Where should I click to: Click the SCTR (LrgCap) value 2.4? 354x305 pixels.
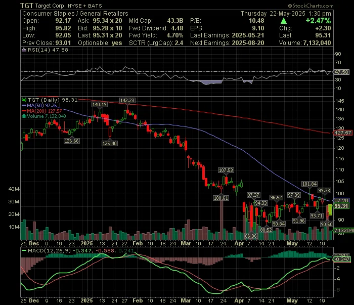pyautogui.click(x=179, y=43)
